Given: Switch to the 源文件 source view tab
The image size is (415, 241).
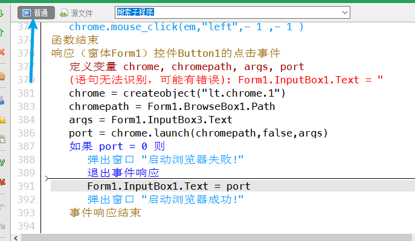Looking at the screenshot, I should coord(77,13).
